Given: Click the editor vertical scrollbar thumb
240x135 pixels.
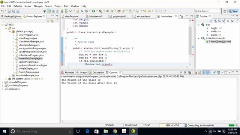Looking at the screenshot, I should 190,41.
